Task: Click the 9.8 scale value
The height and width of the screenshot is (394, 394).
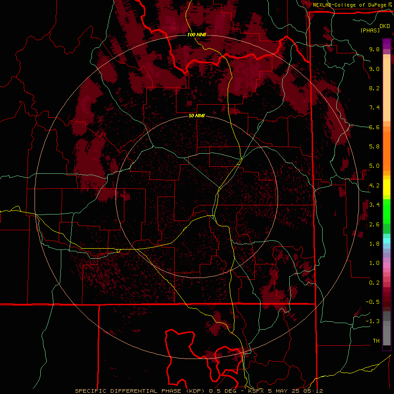Action: pos(374,49)
